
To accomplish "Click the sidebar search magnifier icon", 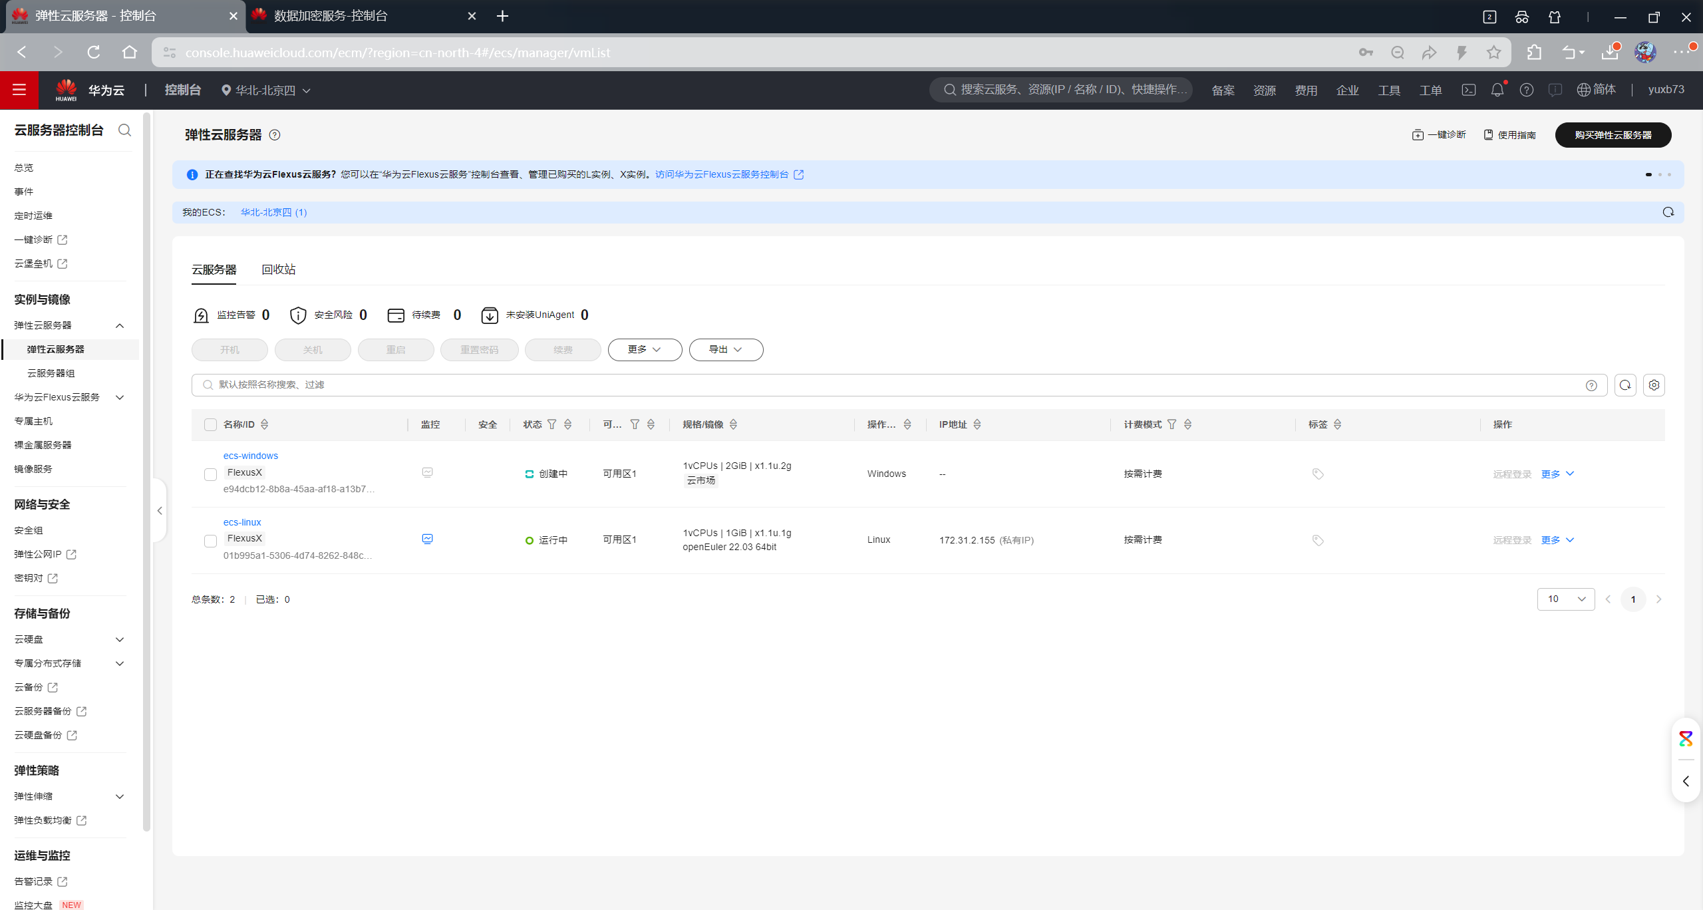I will tap(124, 130).
